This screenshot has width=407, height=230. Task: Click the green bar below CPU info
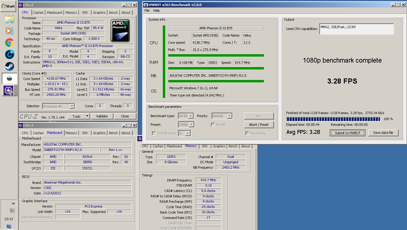216,55
